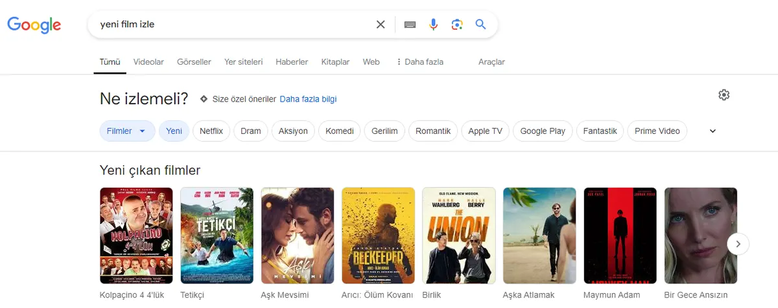Clear the search box with the X icon

pos(381,25)
